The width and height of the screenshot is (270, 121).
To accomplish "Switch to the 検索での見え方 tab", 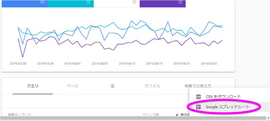I will click(x=197, y=86).
